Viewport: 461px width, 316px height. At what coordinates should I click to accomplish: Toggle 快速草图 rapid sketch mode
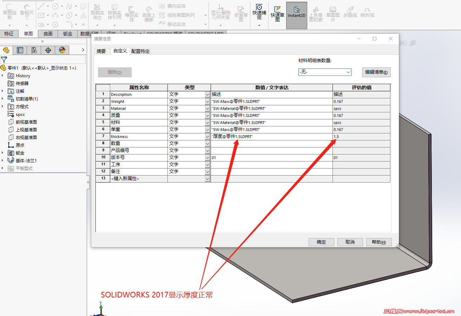[277, 14]
